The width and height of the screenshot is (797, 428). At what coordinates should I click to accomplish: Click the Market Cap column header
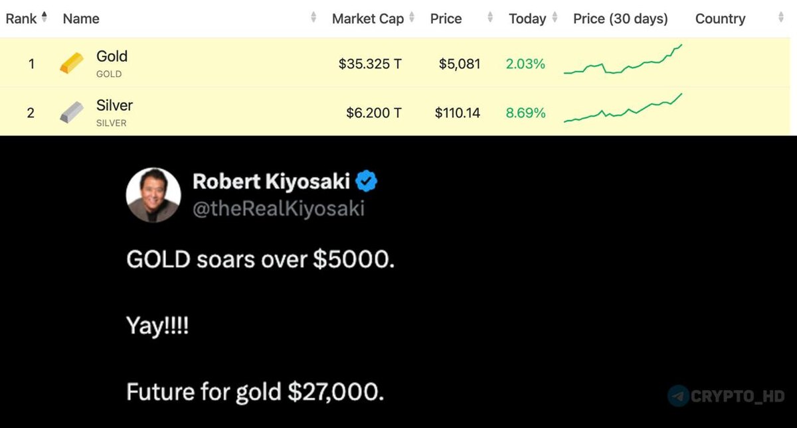coord(368,19)
